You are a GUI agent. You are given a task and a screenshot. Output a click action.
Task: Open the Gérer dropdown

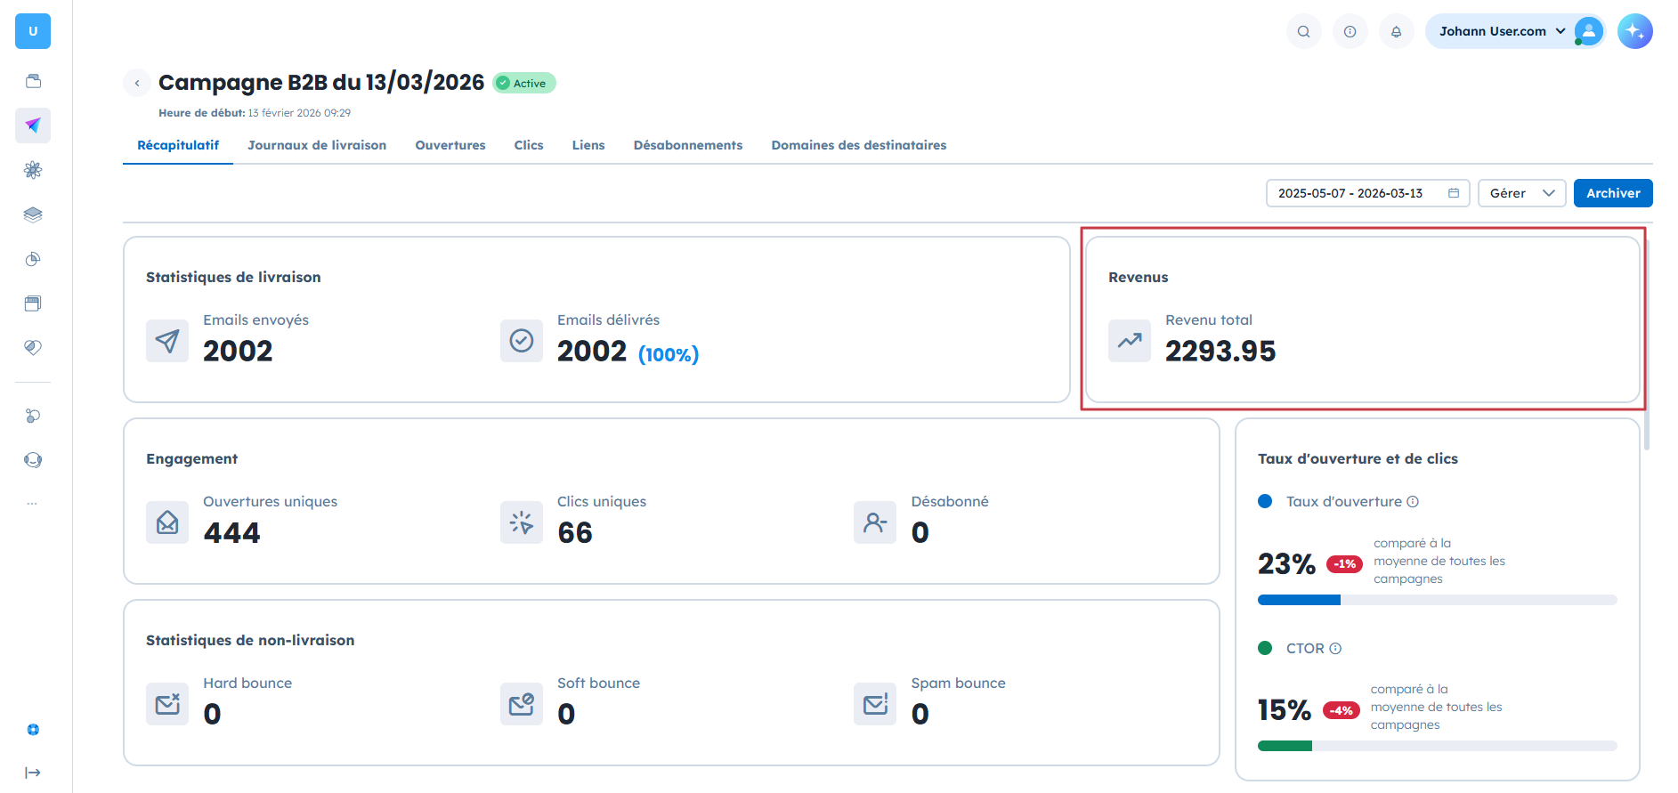point(1521,193)
